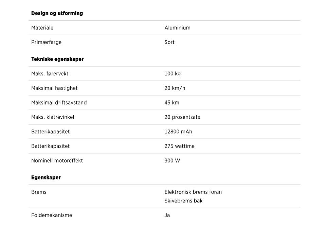326x230 pixels.
Task: Click the 100 kg value
Action: [173, 74]
